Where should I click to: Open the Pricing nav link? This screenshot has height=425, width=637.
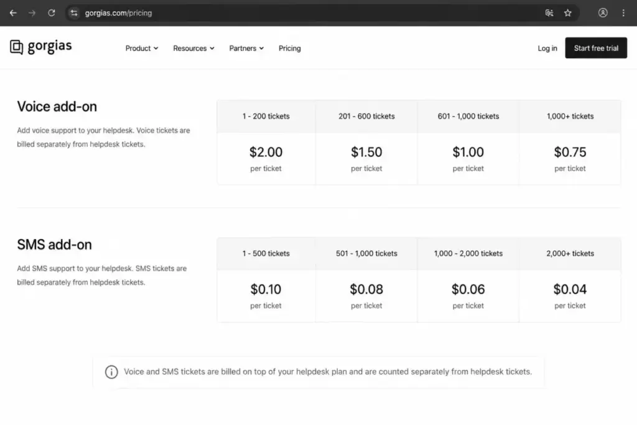point(290,49)
